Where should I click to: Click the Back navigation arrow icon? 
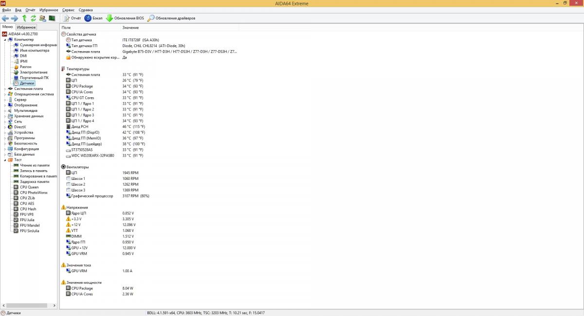(x=5, y=18)
